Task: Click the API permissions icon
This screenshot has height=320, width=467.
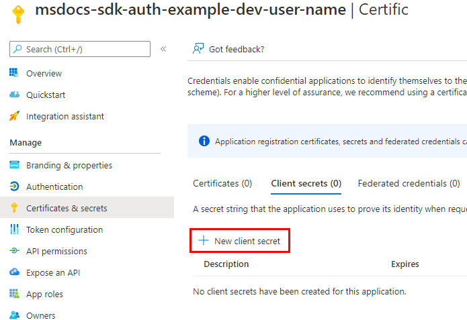Action: pyautogui.click(x=14, y=251)
